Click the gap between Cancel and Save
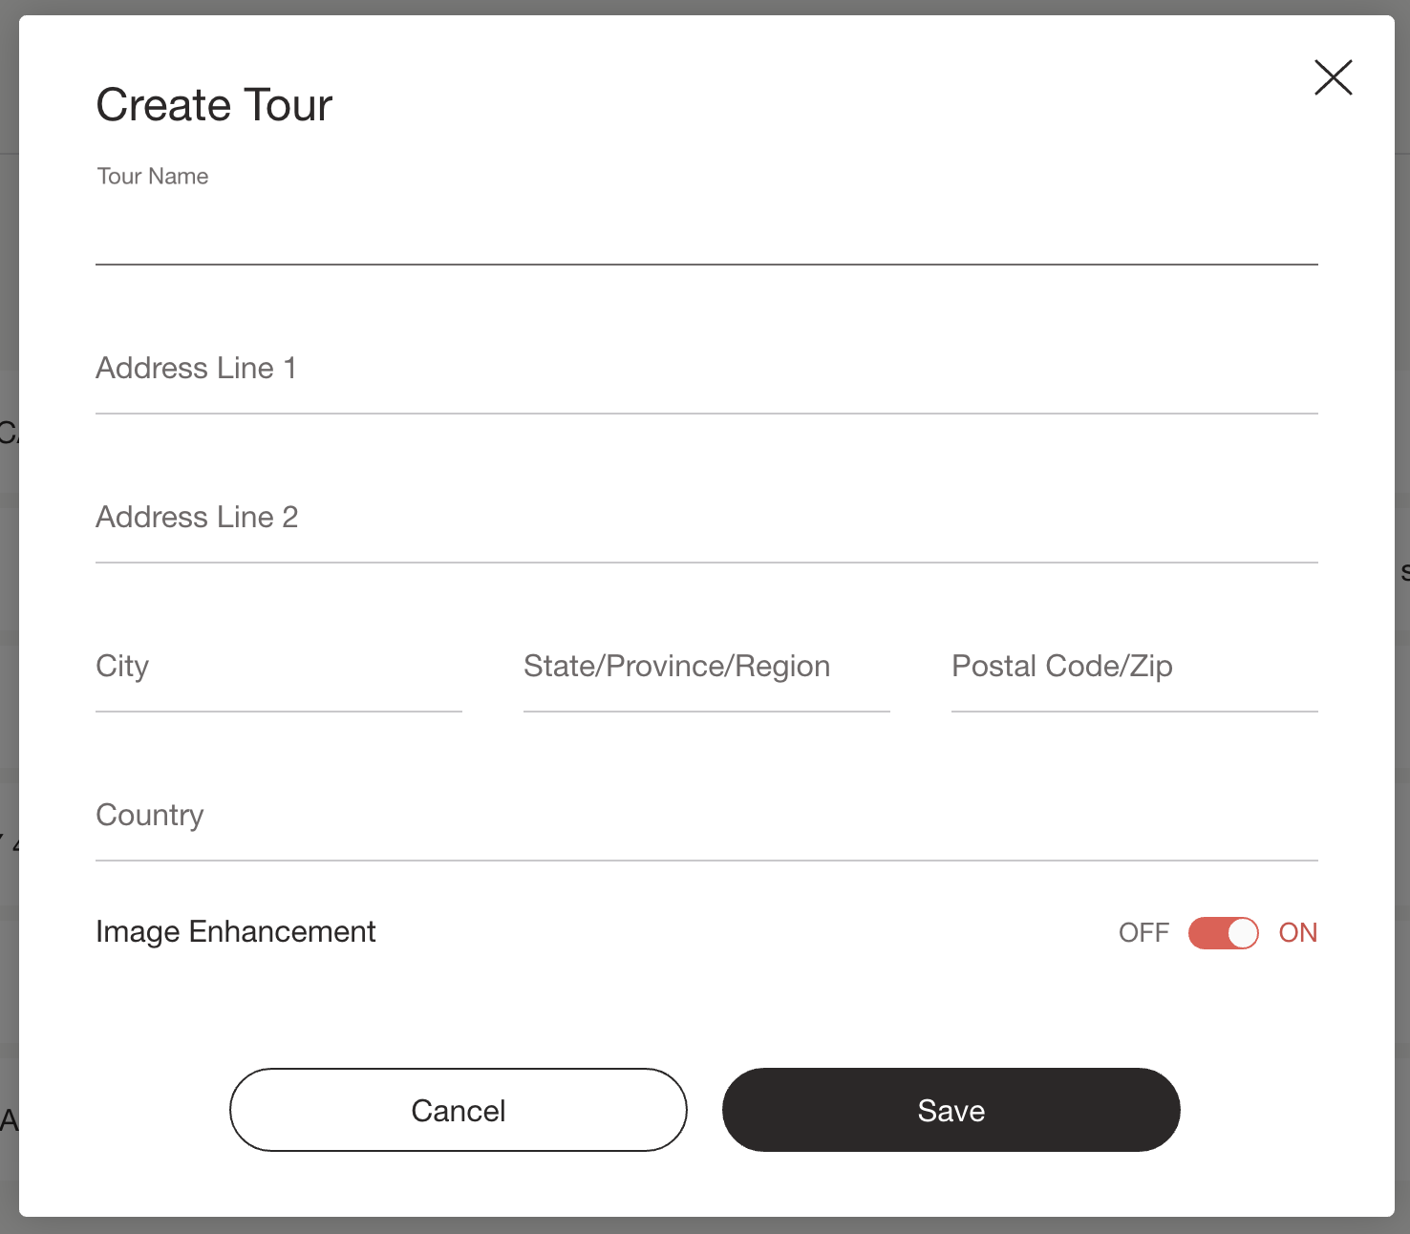The height and width of the screenshot is (1234, 1410). click(705, 1110)
